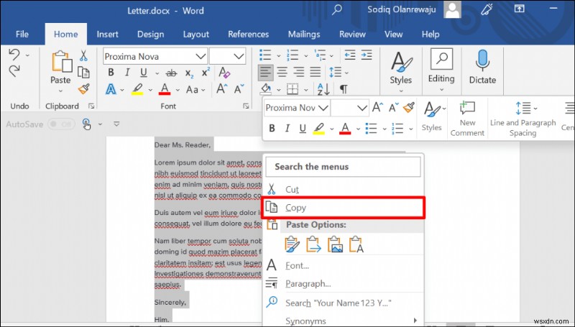Click the Shading paint bucket icon
This screenshot has height=327, width=575.
[x=266, y=88]
